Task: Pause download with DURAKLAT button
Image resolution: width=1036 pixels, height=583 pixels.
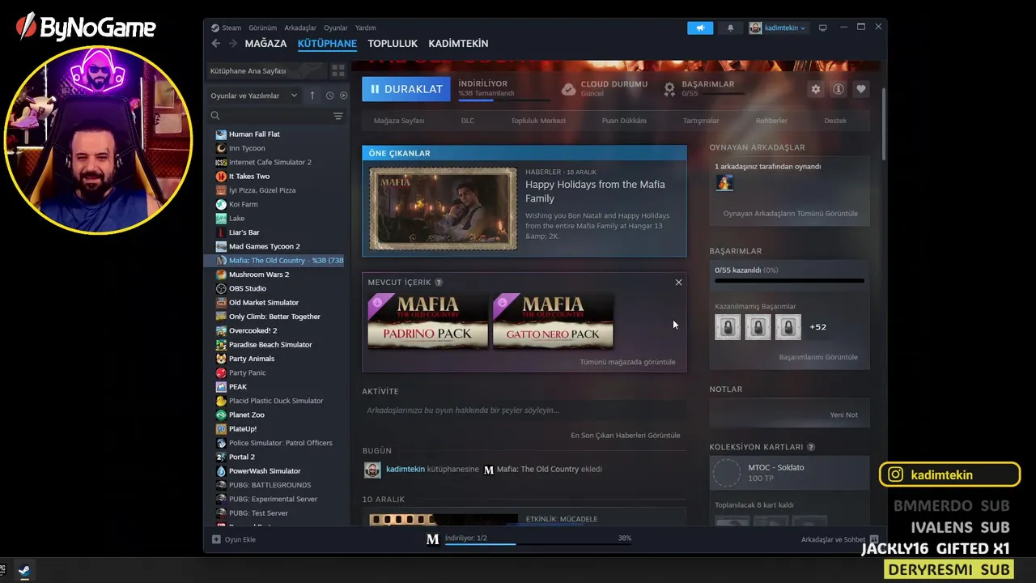Action: (405, 89)
